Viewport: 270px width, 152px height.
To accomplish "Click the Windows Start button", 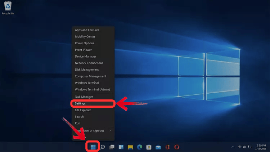I will (93, 147).
